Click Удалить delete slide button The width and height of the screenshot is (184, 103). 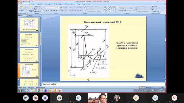(38, 11)
